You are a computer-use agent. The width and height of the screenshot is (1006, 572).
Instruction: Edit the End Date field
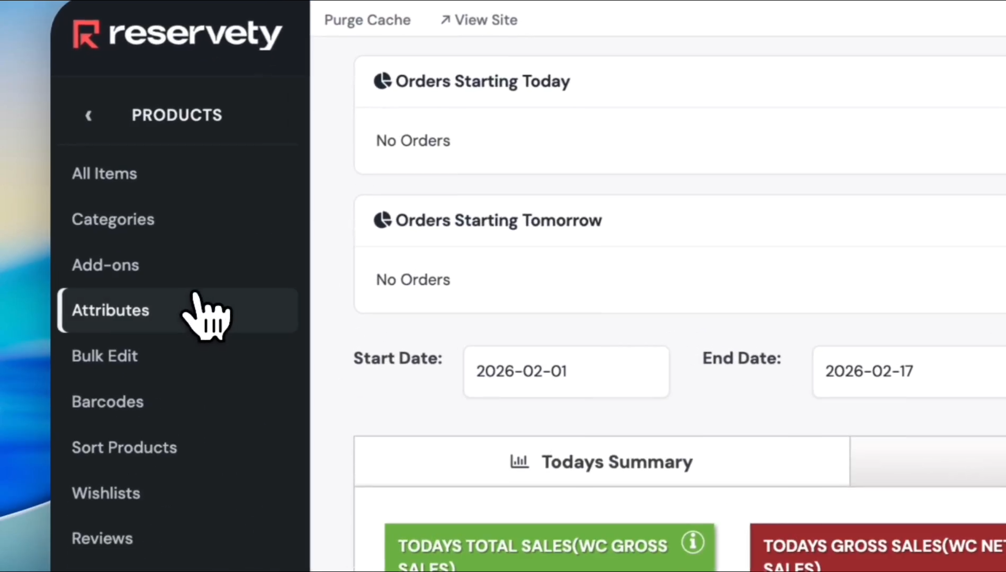(x=908, y=371)
